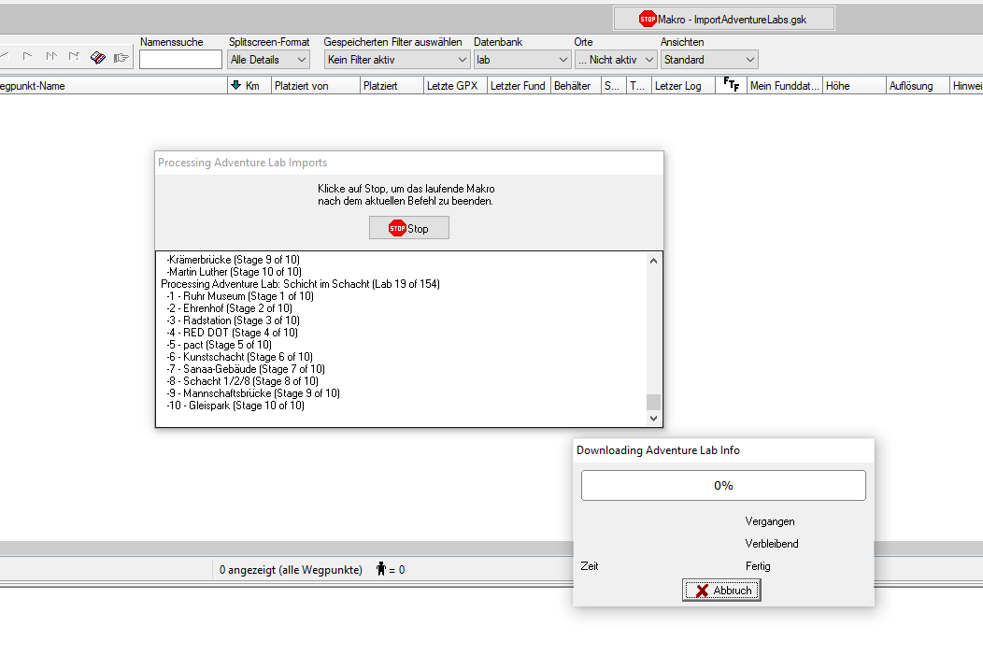The image size is (983, 655).
Task: Click 'Processing Adventure Lab Imports' dialog title
Action: 243,163
